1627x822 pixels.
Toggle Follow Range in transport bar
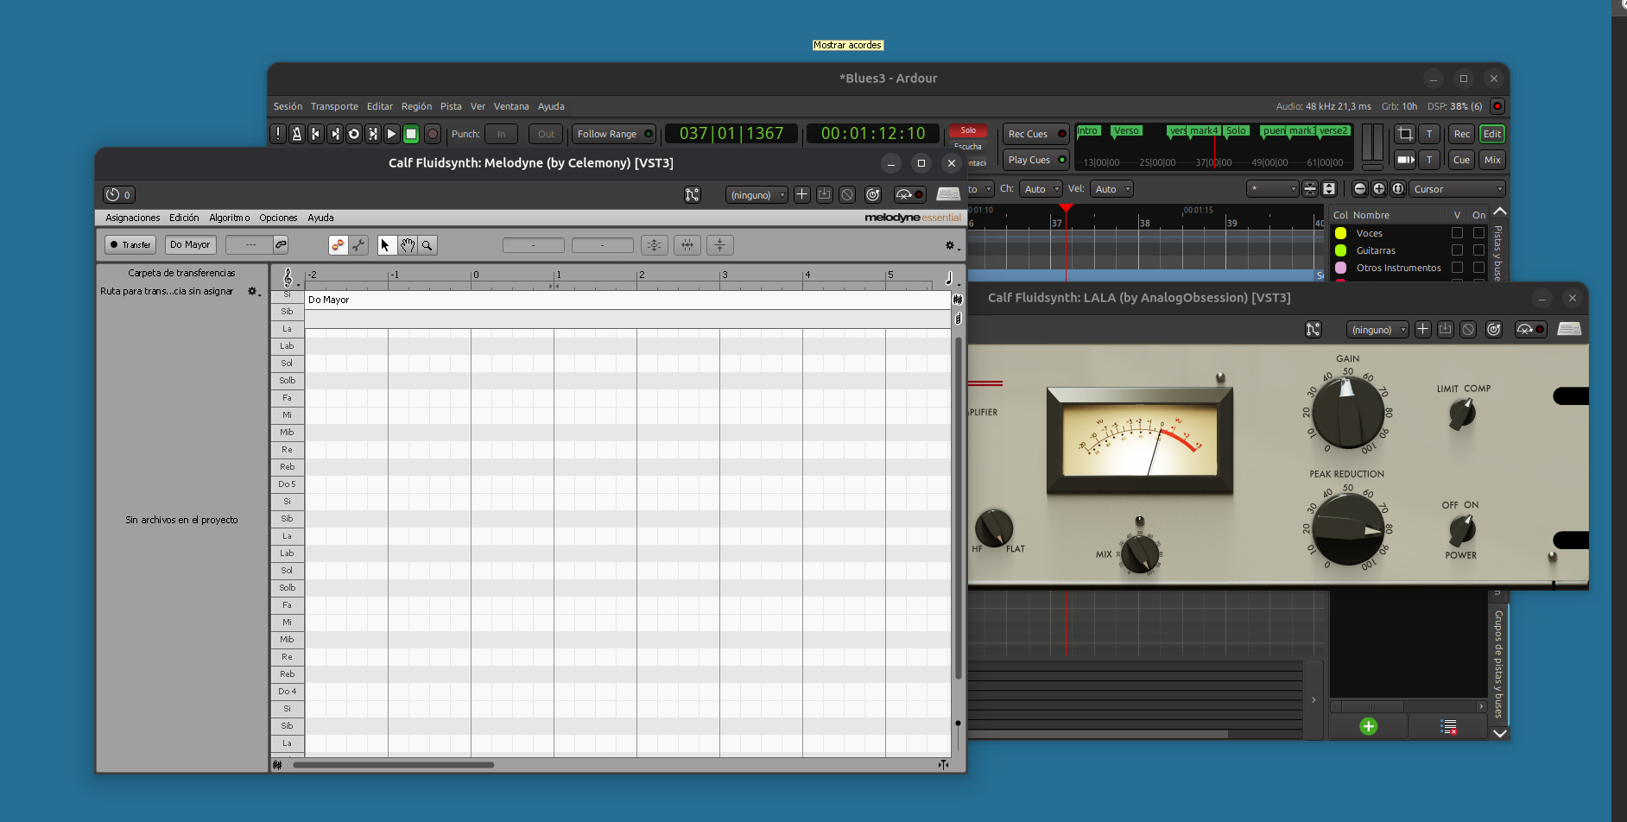(x=613, y=134)
